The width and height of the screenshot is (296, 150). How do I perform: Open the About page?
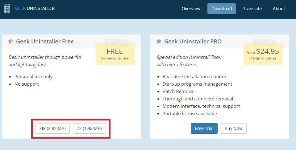coord(279,9)
